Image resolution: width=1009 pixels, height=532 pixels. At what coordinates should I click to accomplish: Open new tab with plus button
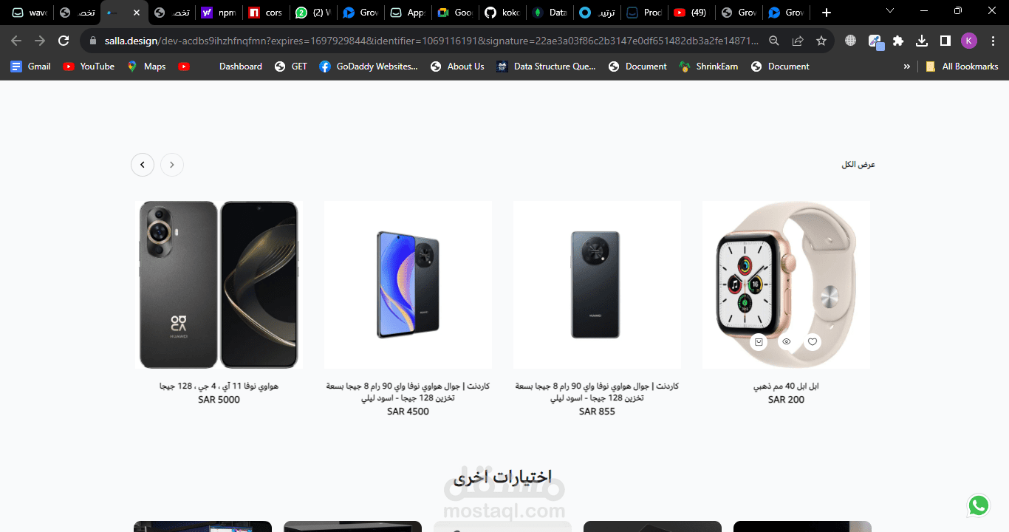827,13
